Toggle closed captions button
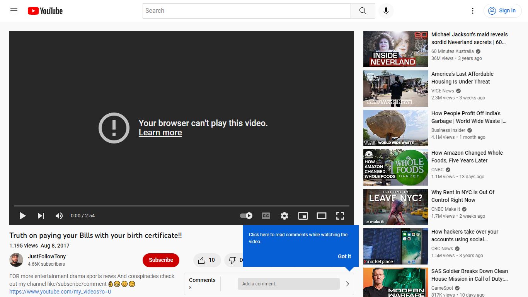The width and height of the screenshot is (528, 297). click(266, 216)
